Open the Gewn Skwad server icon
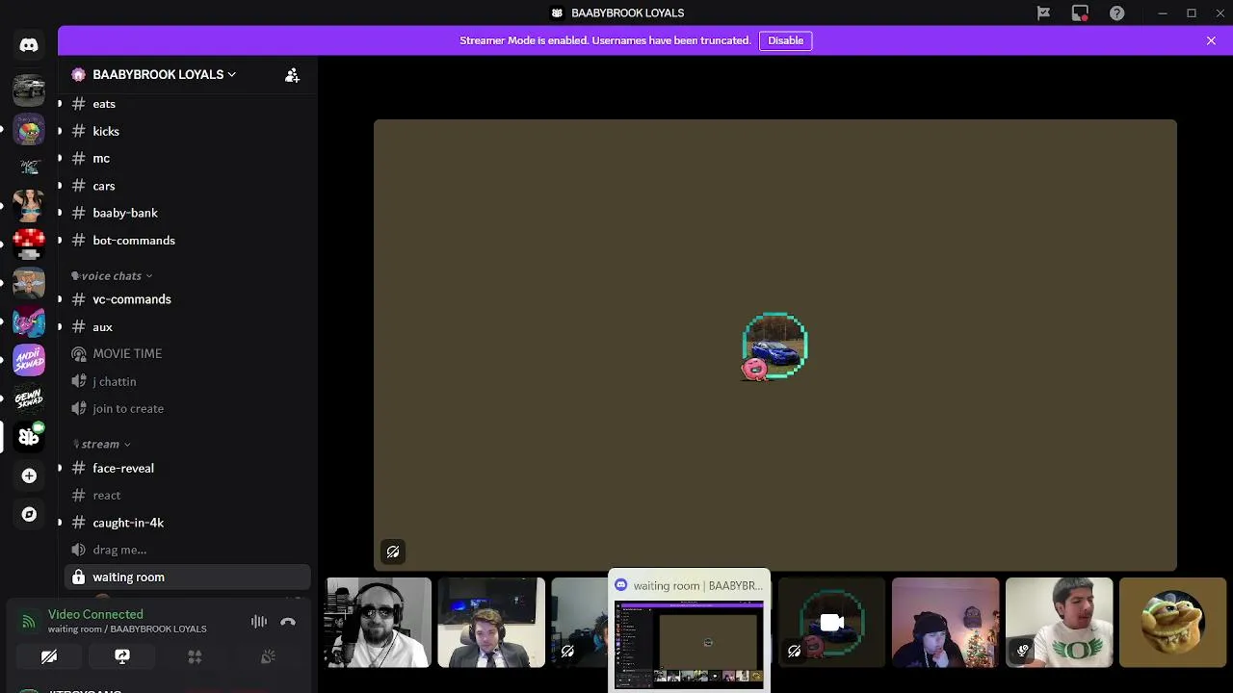1233x693 pixels. click(29, 398)
